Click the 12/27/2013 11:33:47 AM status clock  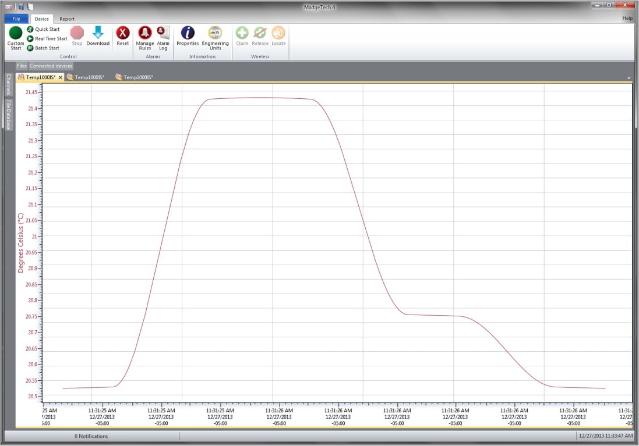click(x=606, y=436)
